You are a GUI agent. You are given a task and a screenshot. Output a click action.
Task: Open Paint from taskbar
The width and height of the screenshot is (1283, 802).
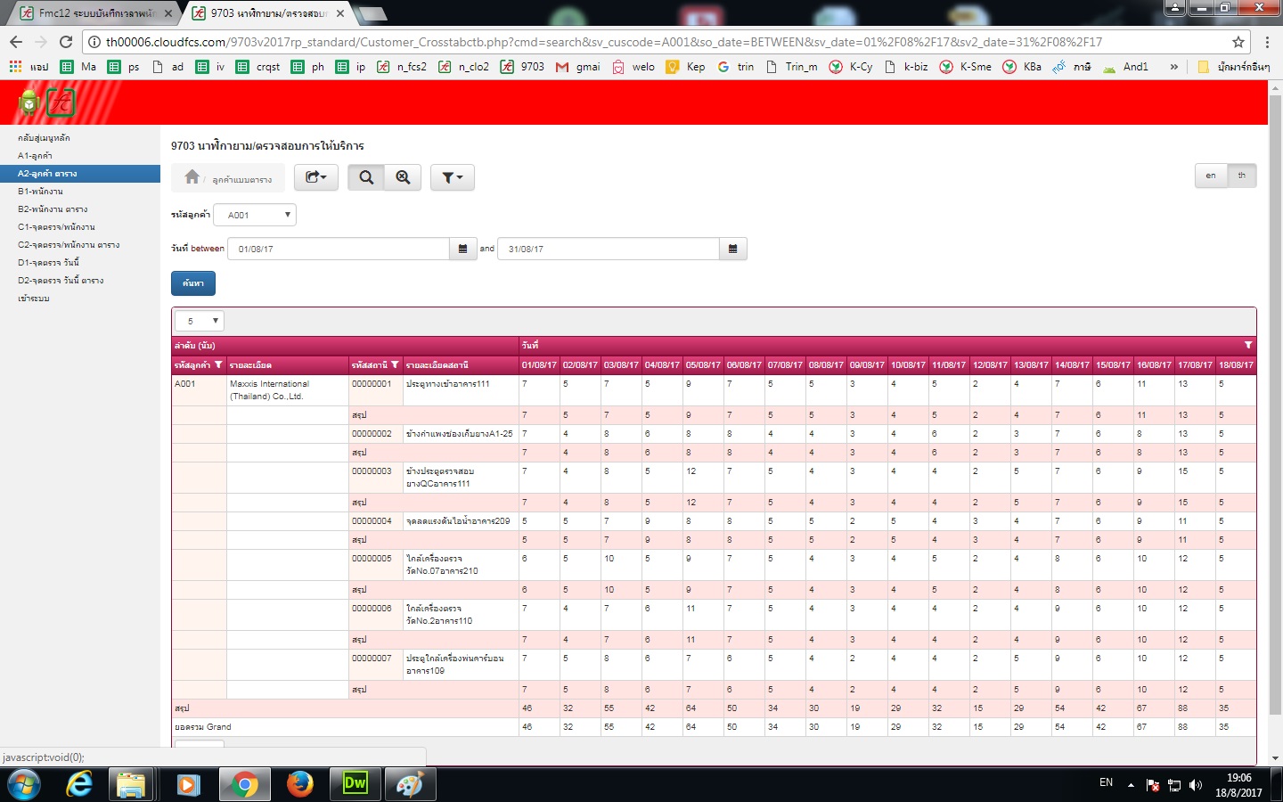[x=409, y=784]
